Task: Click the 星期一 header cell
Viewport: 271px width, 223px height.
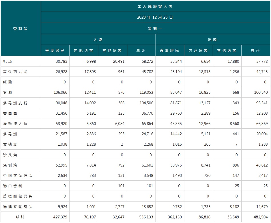Action: click(x=155, y=29)
